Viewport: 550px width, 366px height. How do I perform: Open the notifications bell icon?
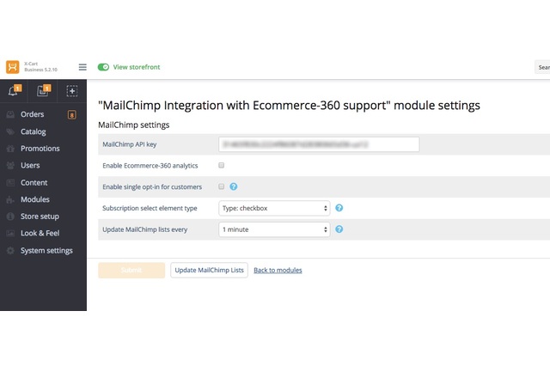[14, 91]
